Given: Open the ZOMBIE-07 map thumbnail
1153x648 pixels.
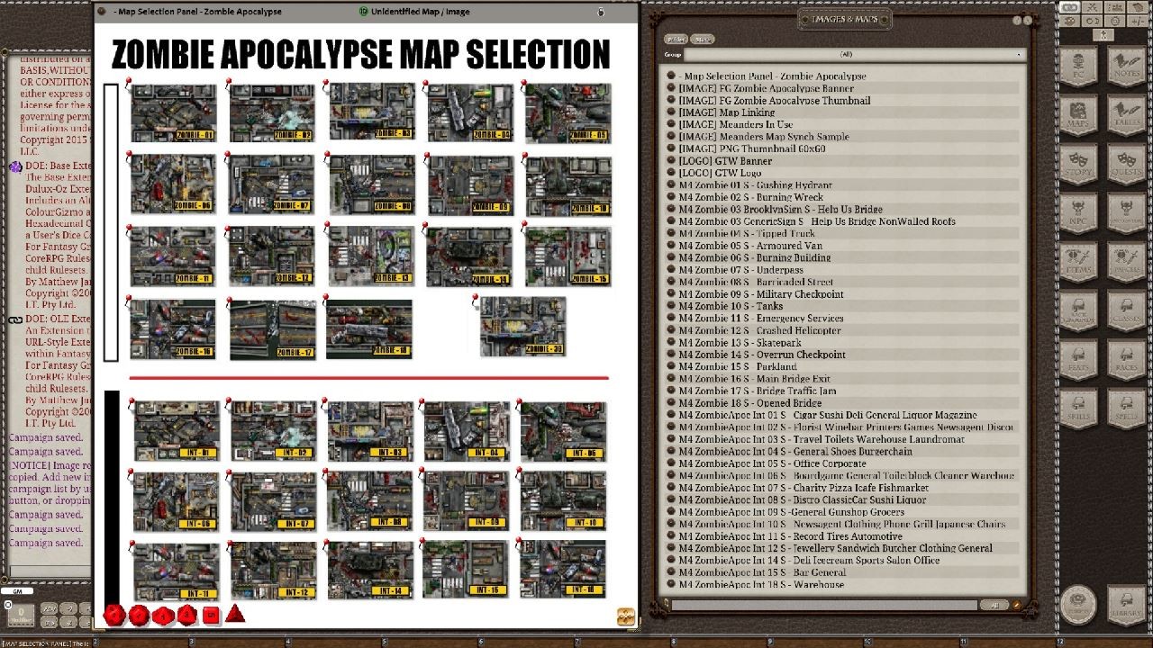Looking at the screenshot, I should point(271,184).
